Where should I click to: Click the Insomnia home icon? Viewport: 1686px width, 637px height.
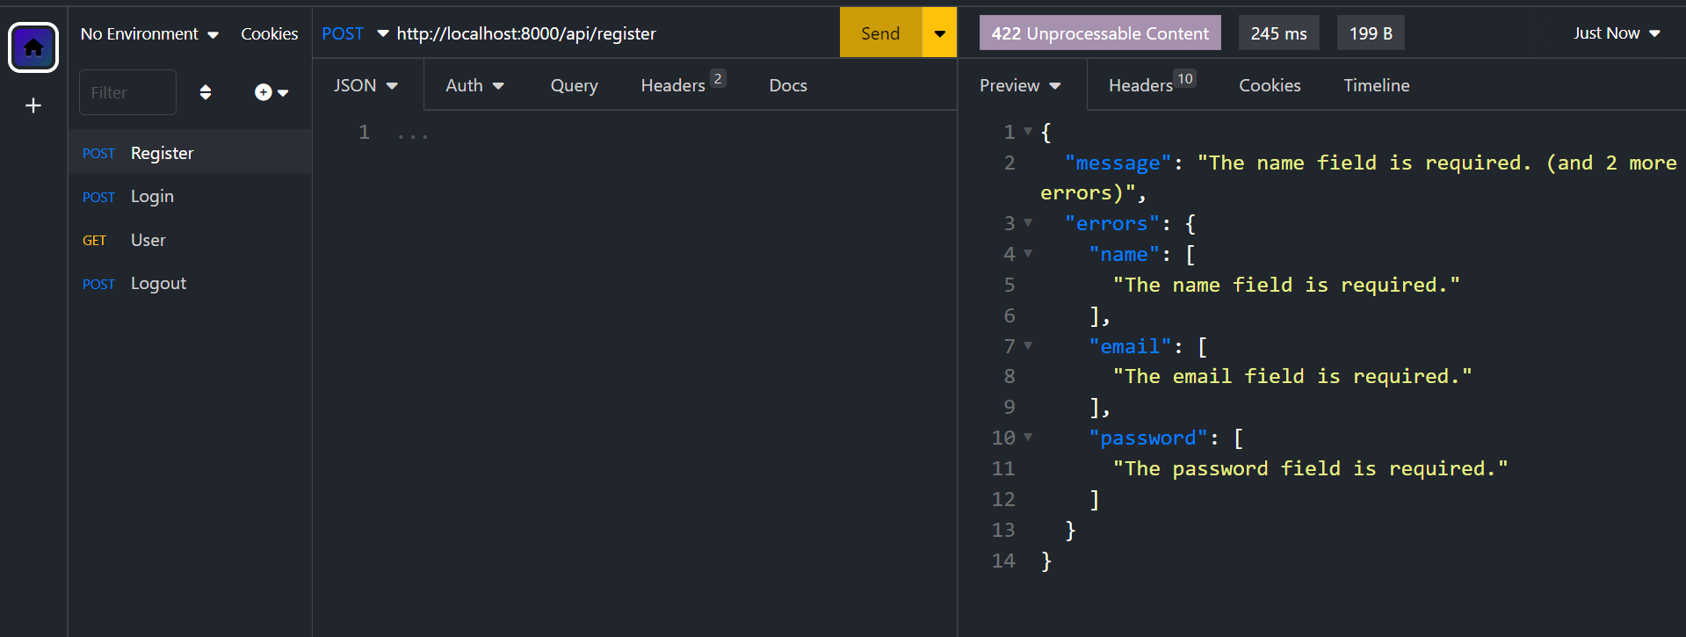point(33,47)
